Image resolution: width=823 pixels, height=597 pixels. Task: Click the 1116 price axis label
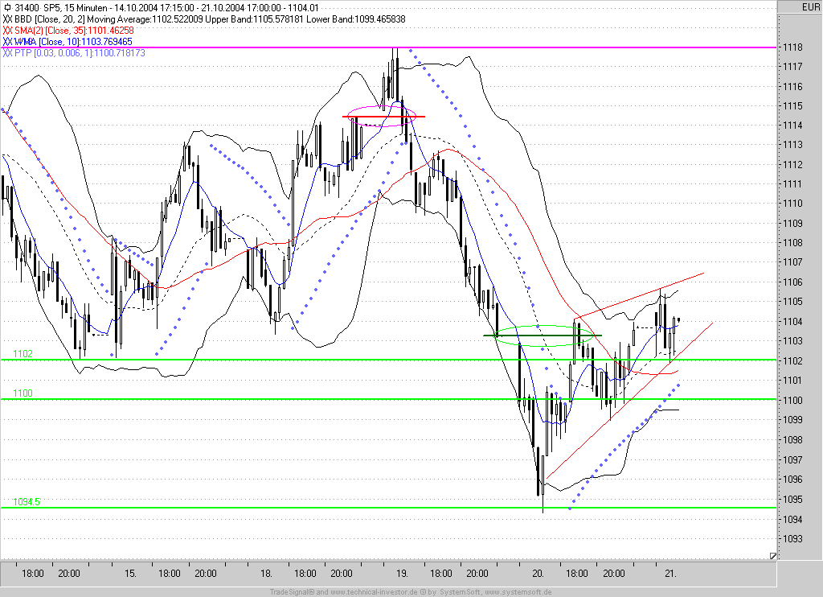coord(792,87)
